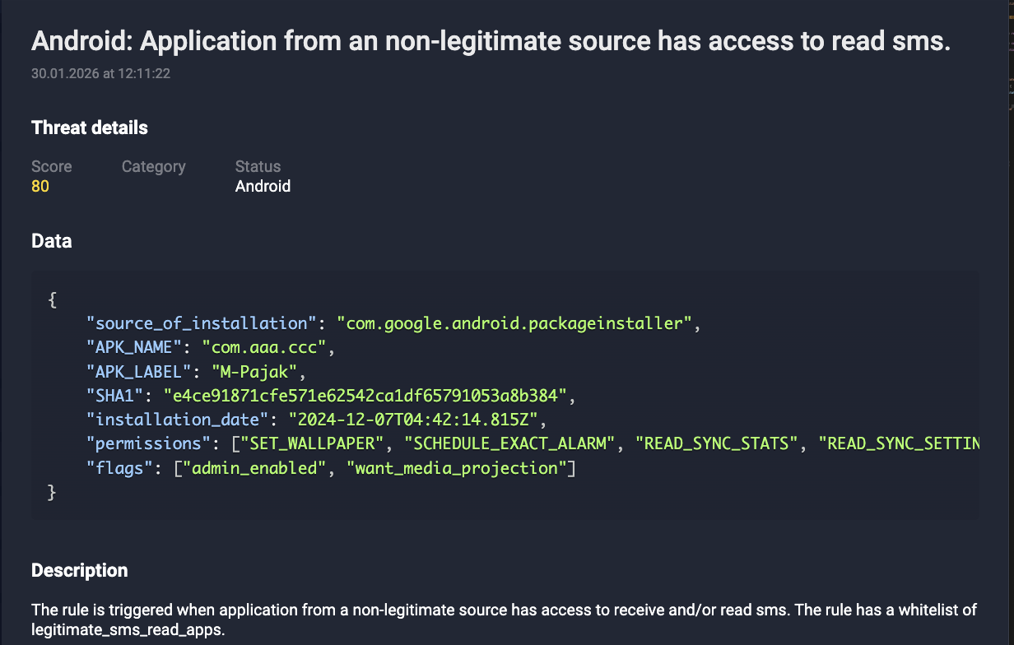Click the timestamp 30.01.2026 at 12:11:22
Screen dimensions: 1014x645
[100, 74]
